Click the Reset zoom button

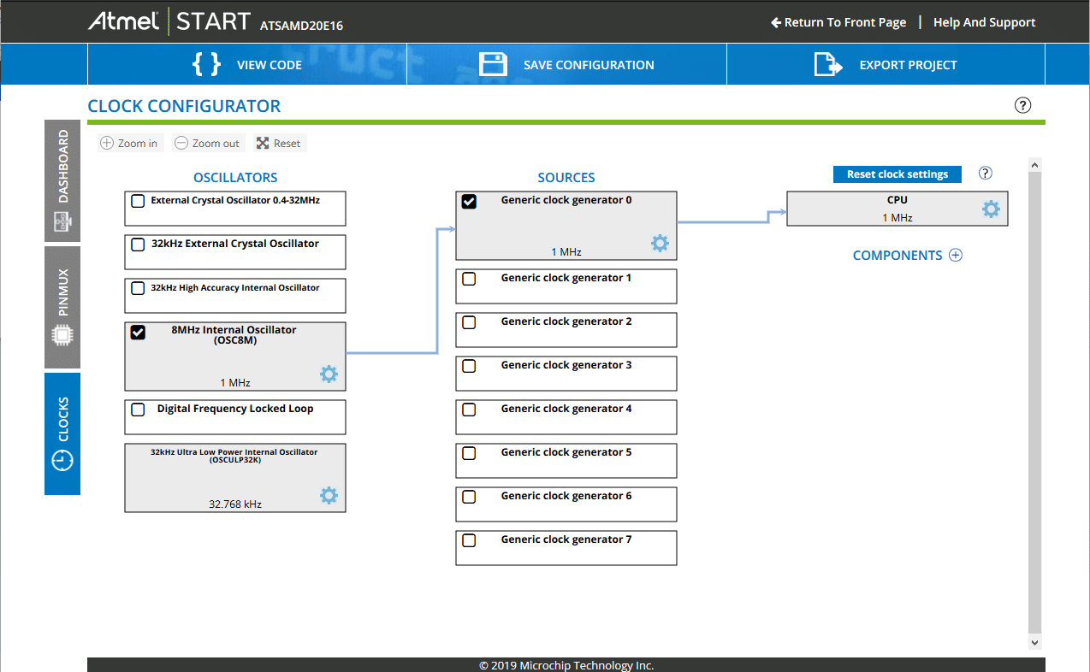pos(279,143)
